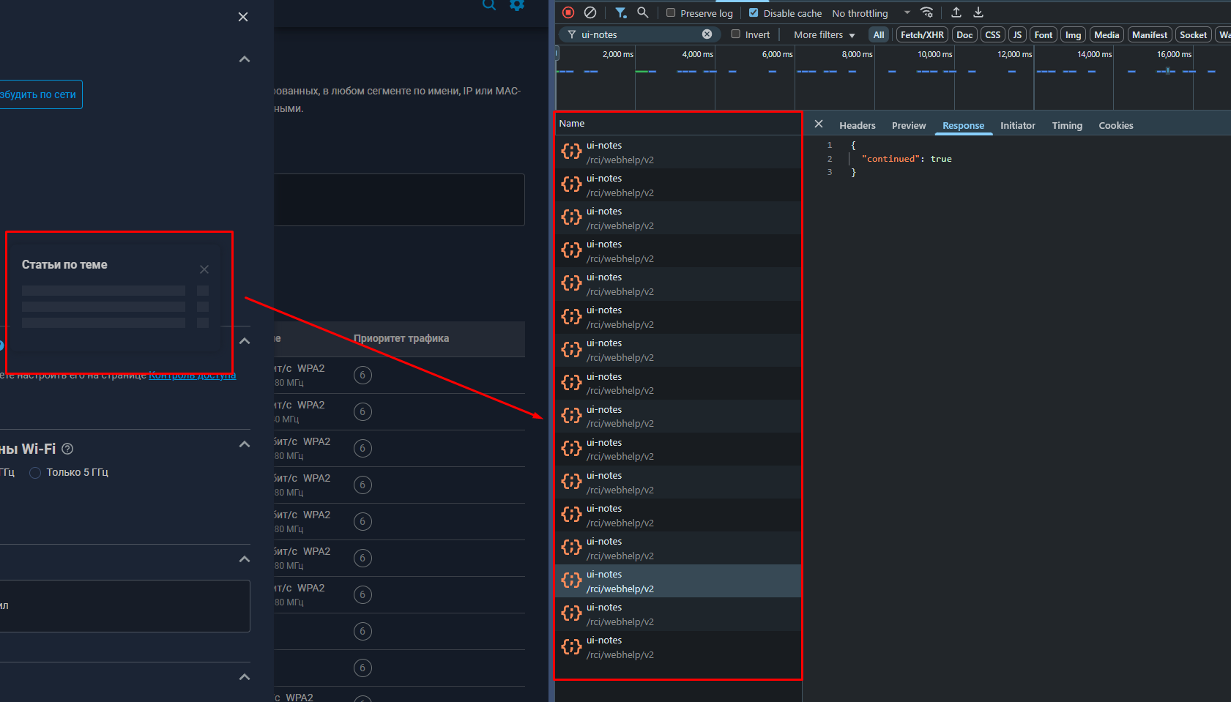This screenshot has width=1231, height=702.
Task: Click the 8,000 ms timeline marker
Action: [x=857, y=54]
